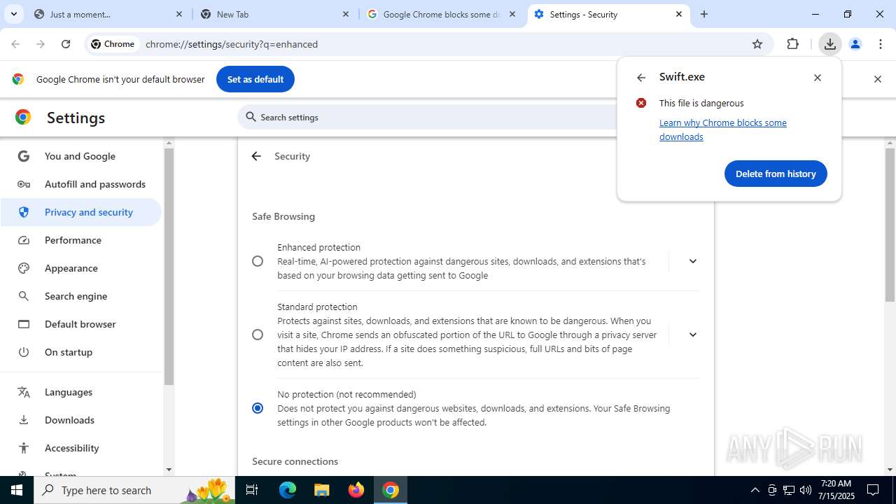Open Task View on the taskbar
The image size is (896, 504).
(252, 490)
